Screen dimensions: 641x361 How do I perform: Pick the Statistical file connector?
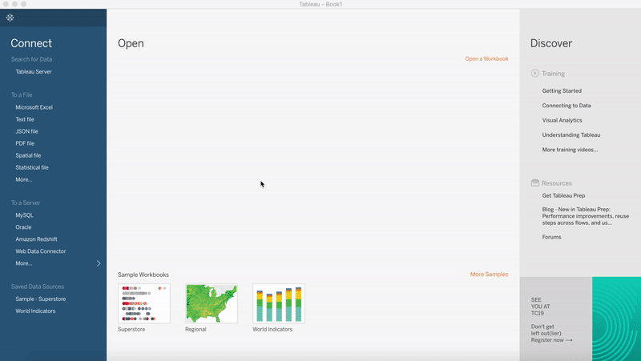point(32,167)
